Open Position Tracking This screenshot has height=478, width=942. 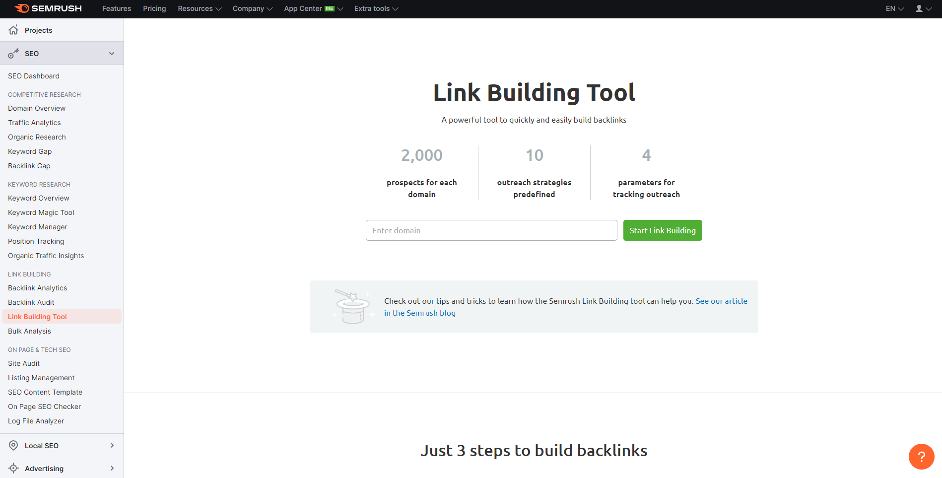[36, 241]
